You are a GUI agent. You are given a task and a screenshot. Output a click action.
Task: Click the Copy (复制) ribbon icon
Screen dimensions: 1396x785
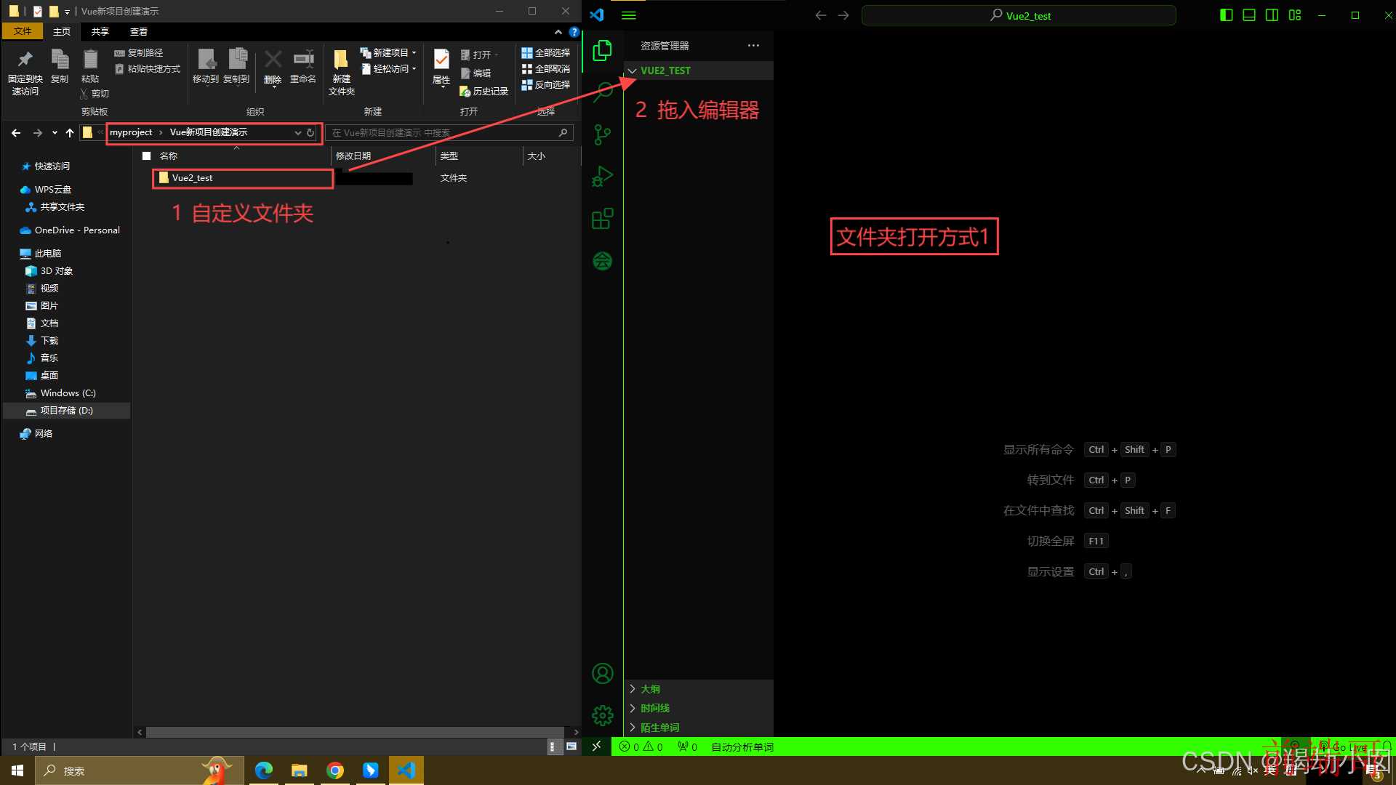(x=60, y=67)
